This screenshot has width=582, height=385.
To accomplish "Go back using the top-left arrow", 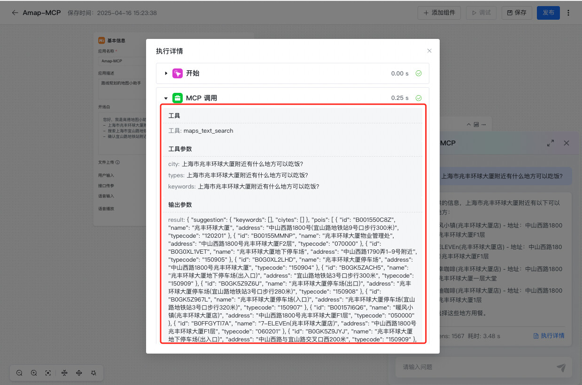I will click(15, 13).
